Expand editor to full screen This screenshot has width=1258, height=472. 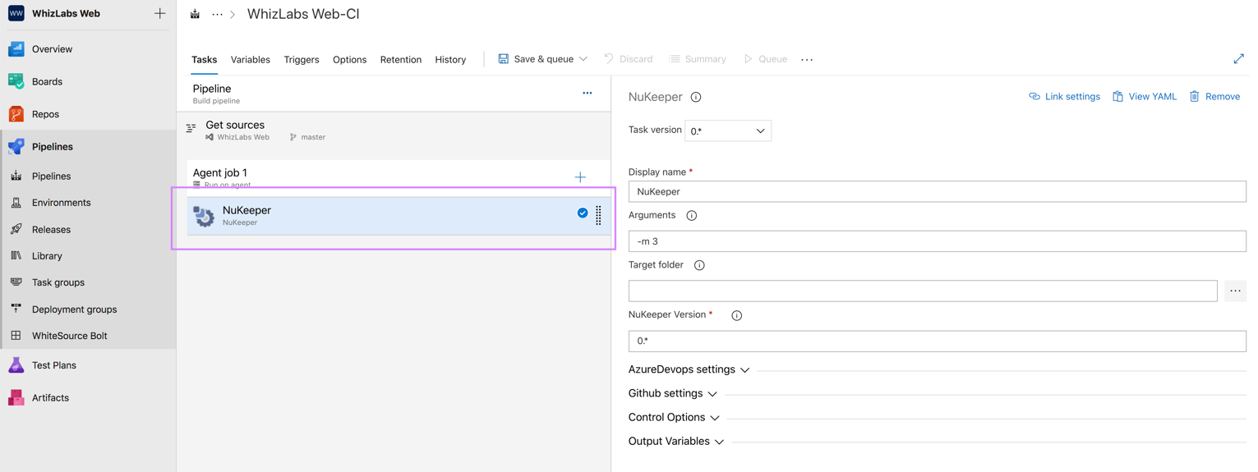1238,59
